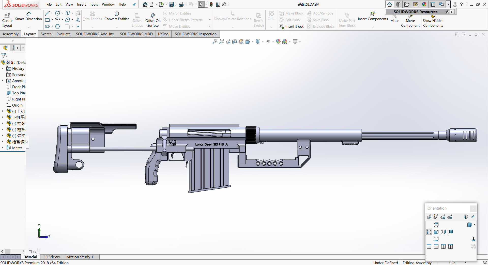Select the highlighted Left view in Orientation
This screenshot has height=265, width=488.
429,232
